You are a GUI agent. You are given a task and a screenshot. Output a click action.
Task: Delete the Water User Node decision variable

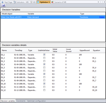pos(102,17)
